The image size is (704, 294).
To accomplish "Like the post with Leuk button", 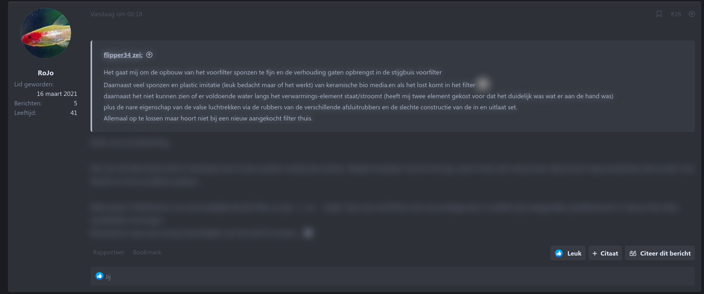I will pyautogui.click(x=568, y=254).
